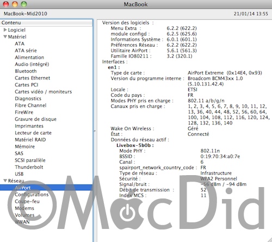The height and width of the screenshot is (242, 272).
Task: Open the FireWire entry
Action: click(x=24, y=112)
